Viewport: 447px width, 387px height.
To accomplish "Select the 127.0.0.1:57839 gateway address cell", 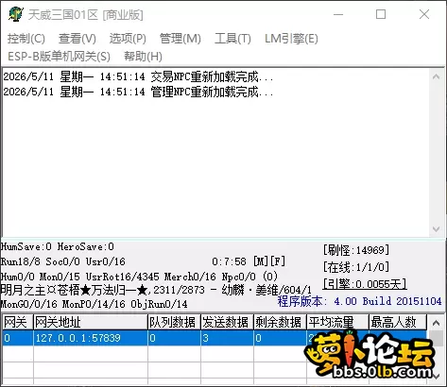I will [91, 338].
